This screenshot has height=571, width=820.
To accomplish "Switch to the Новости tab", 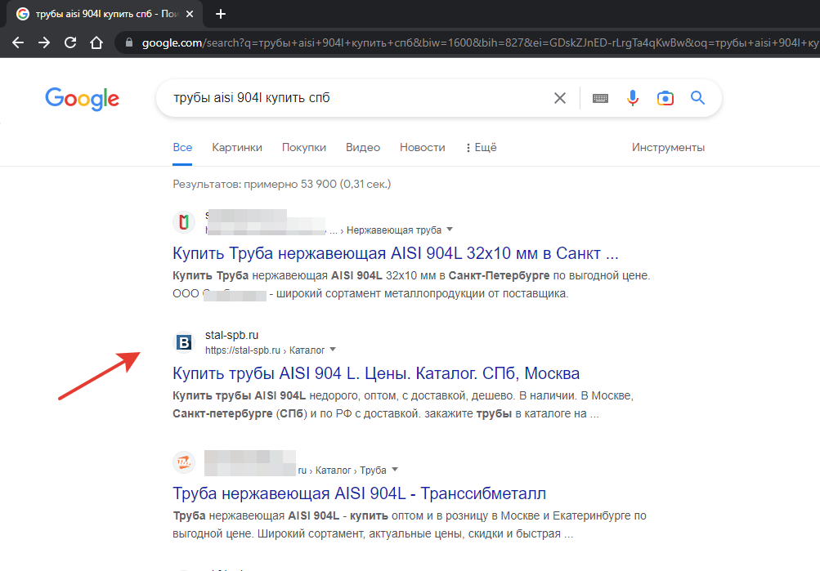I will point(422,148).
